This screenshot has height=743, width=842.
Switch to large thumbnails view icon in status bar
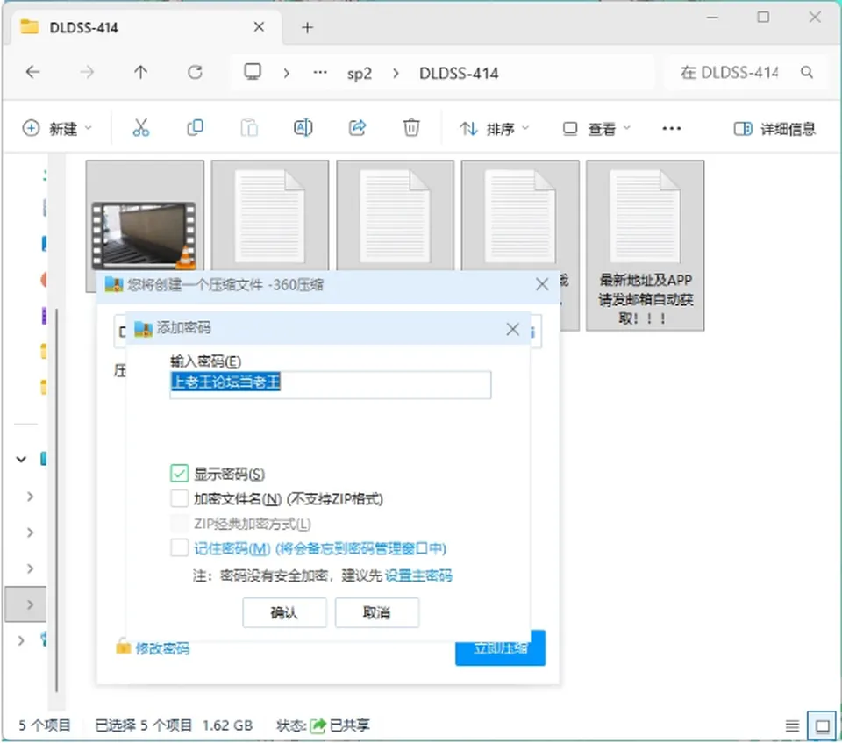tap(822, 726)
